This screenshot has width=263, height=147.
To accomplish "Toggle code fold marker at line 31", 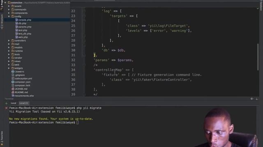I will [84, 55].
